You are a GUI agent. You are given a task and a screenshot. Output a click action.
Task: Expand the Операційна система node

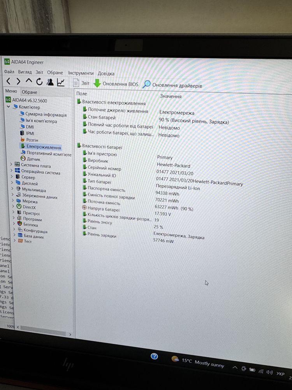pos(11,170)
